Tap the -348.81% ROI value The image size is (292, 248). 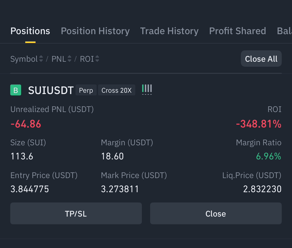(x=259, y=124)
